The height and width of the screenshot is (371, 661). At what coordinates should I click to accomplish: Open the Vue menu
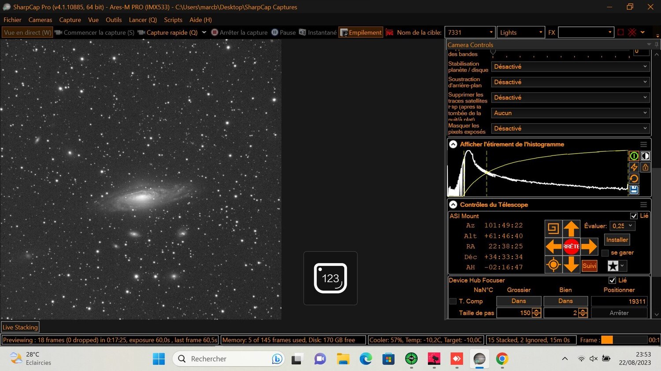tap(93, 20)
